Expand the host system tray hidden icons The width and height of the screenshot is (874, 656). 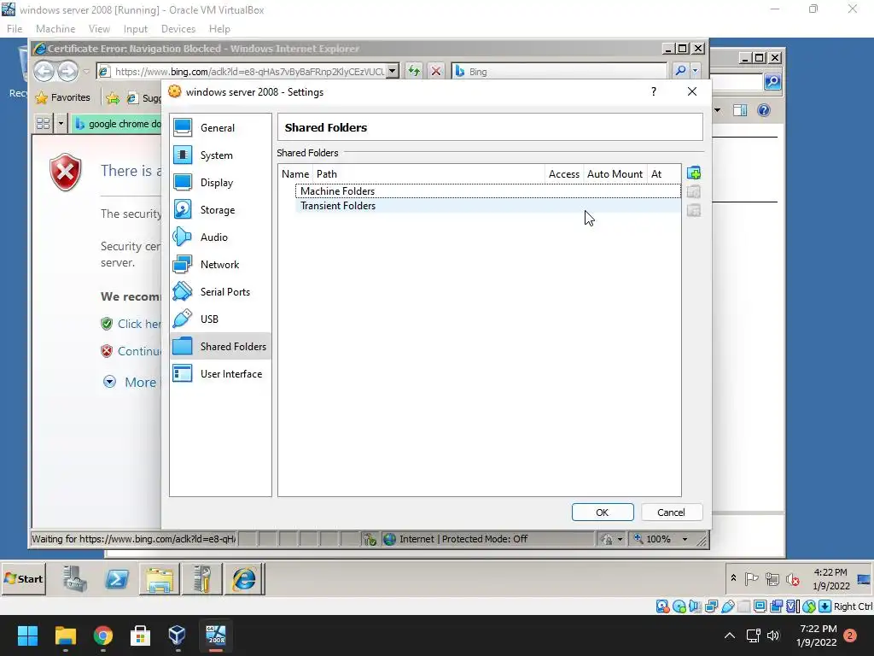pyautogui.click(x=729, y=635)
